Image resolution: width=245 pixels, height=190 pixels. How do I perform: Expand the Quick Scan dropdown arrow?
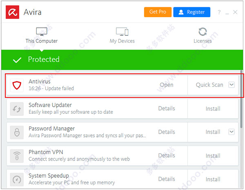click(x=232, y=85)
